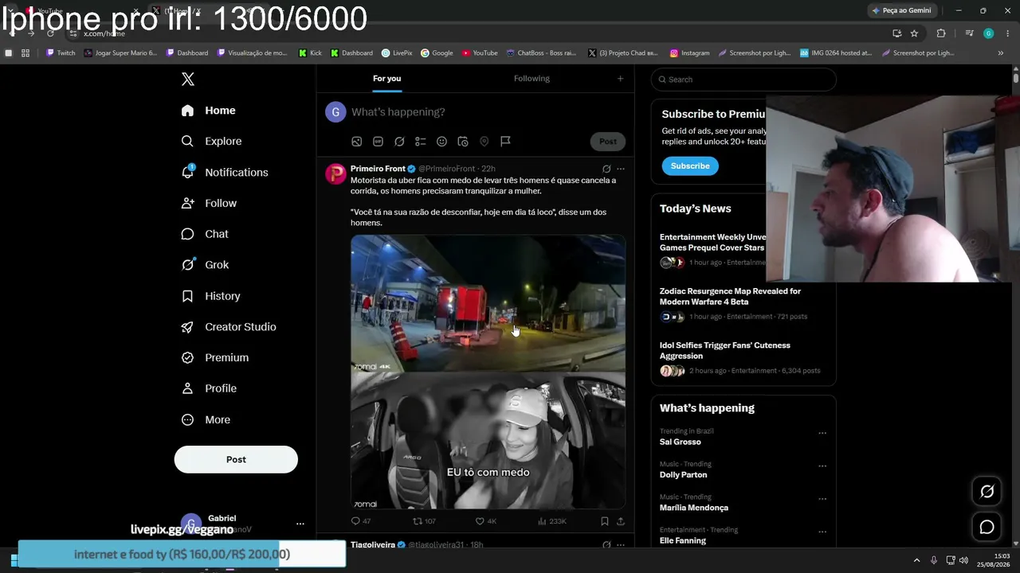
Task: Open Profile page from the sidebar
Action: [209, 388]
